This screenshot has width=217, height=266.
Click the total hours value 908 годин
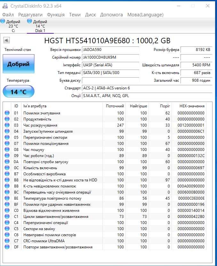(196, 80)
